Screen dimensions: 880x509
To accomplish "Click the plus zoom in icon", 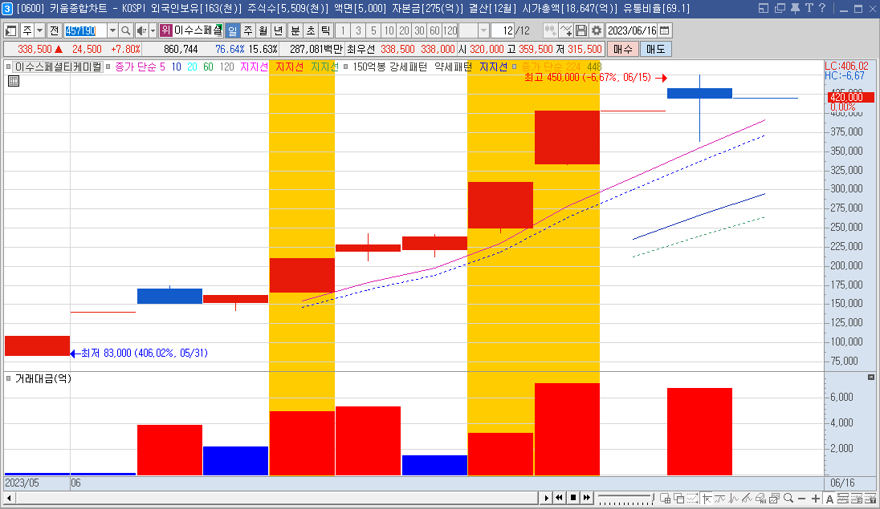I will [x=816, y=499].
